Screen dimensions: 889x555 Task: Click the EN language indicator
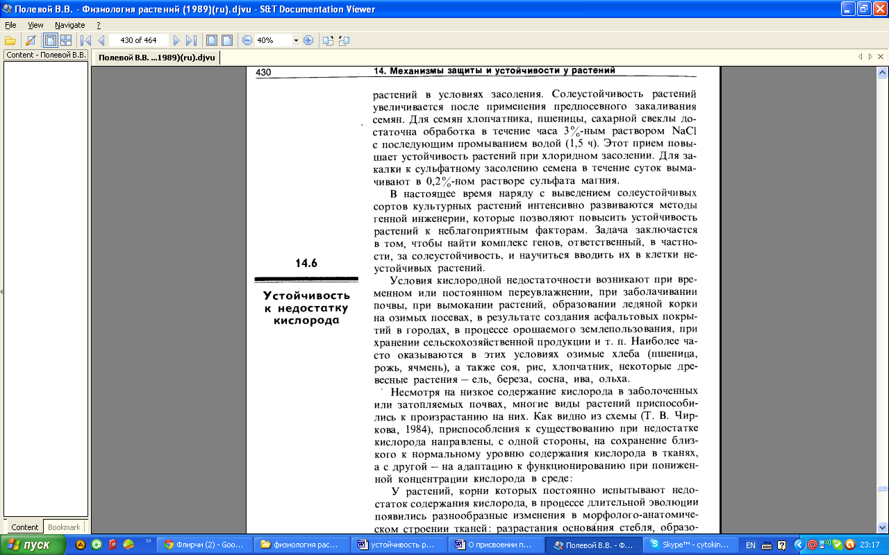(x=750, y=545)
